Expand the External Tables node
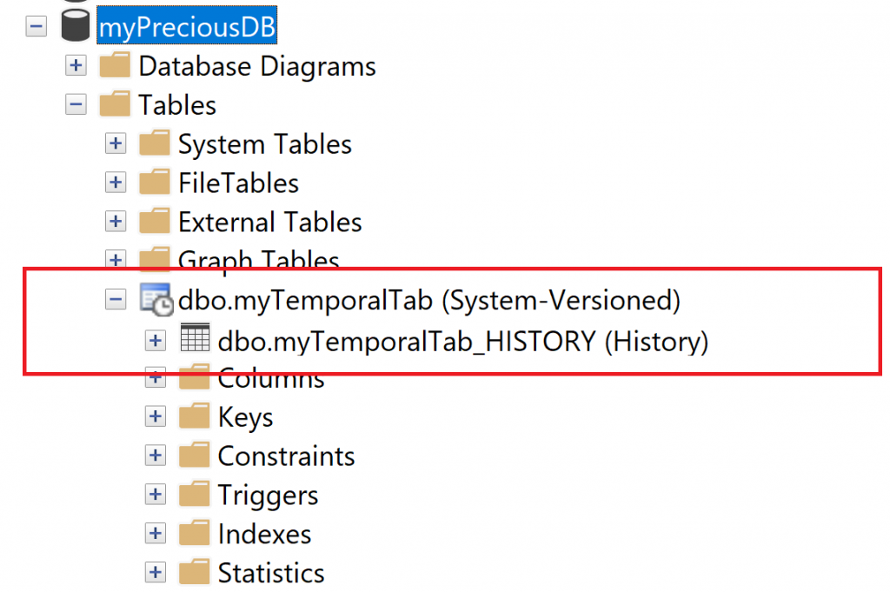This screenshot has width=890, height=592. (116, 222)
